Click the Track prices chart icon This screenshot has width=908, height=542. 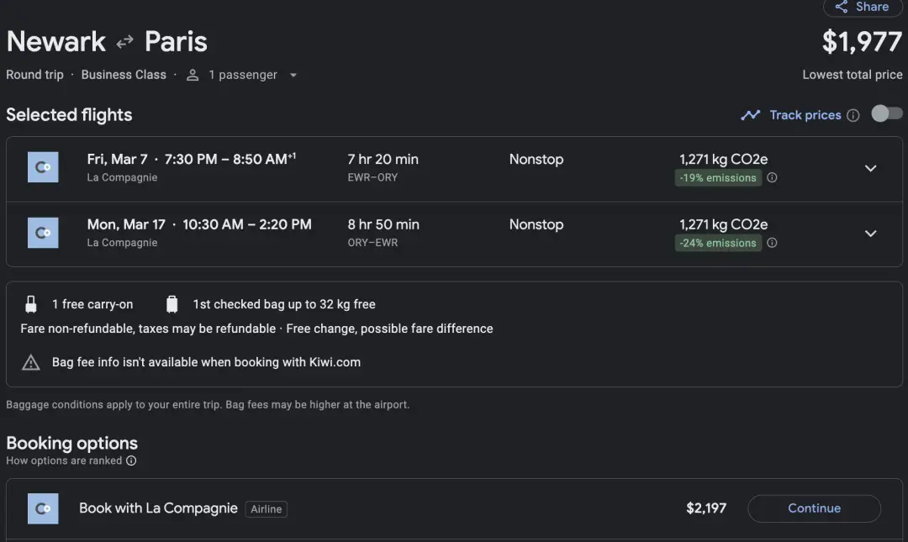pos(750,115)
